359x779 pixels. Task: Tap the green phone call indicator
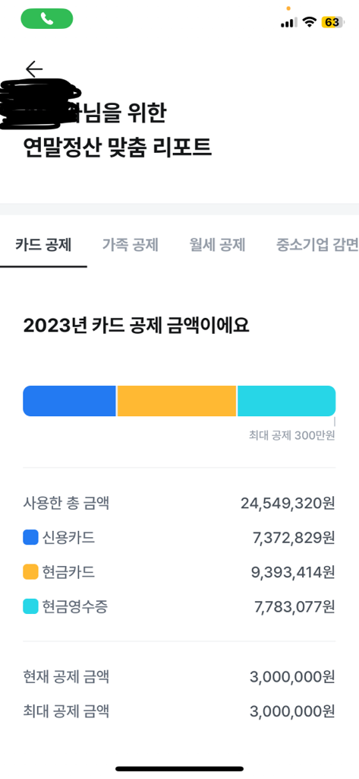click(x=46, y=19)
